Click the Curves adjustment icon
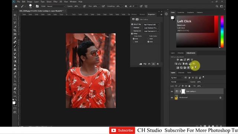This screenshot has height=134, width=238. pos(185,60)
